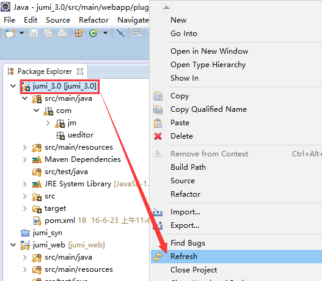Screen dimensions: 322x281
Task: Open the New file dropdown arrow
Action: (21, 33)
